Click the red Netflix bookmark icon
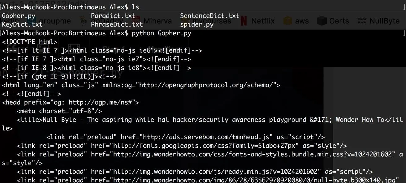The height and width of the screenshot is (183, 406). [x=244, y=21]
